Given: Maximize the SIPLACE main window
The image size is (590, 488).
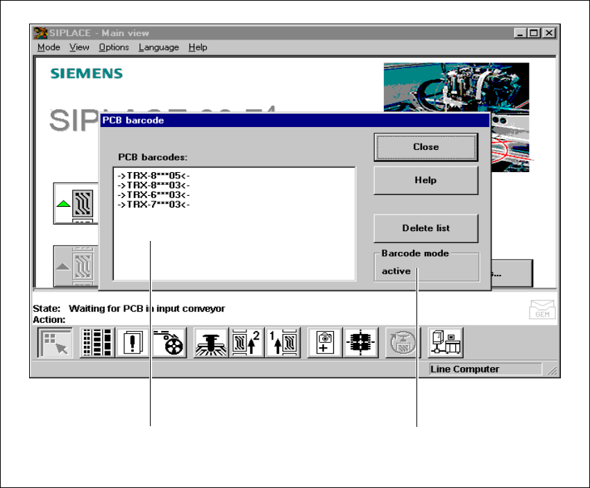Looking at the screenshot, I should pyautogui.click(x=534, y=33).
